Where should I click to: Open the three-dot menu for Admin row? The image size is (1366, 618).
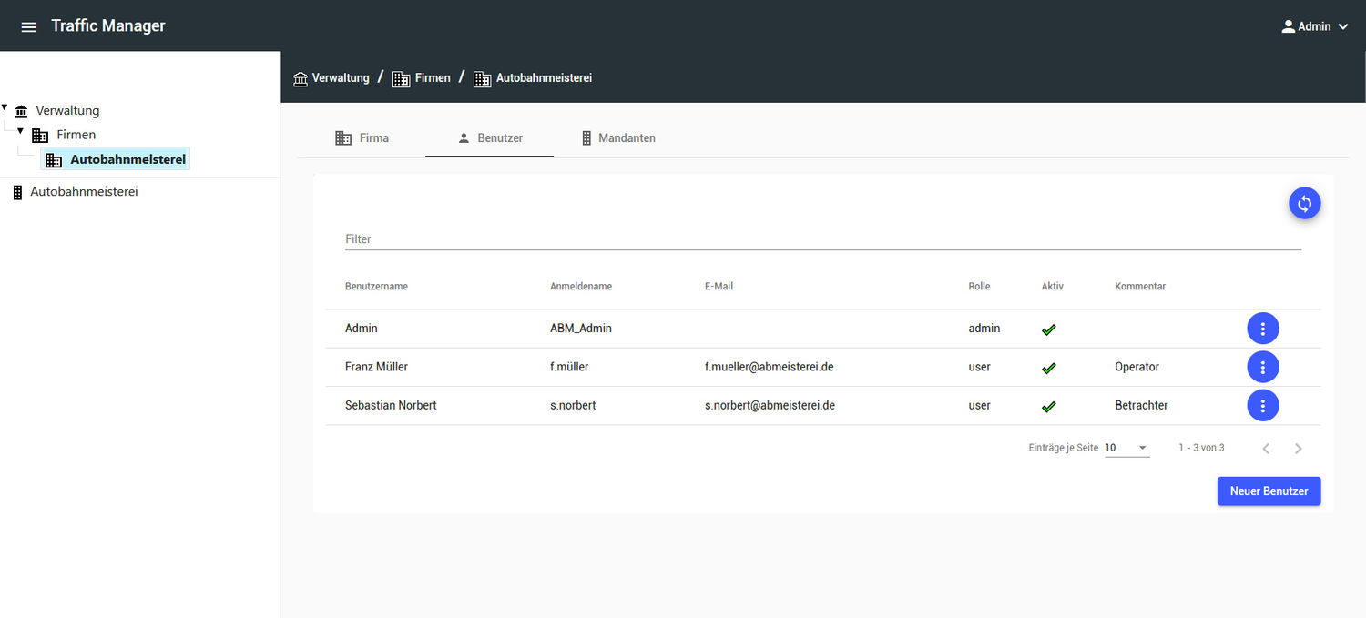(x=1262, y=329)
